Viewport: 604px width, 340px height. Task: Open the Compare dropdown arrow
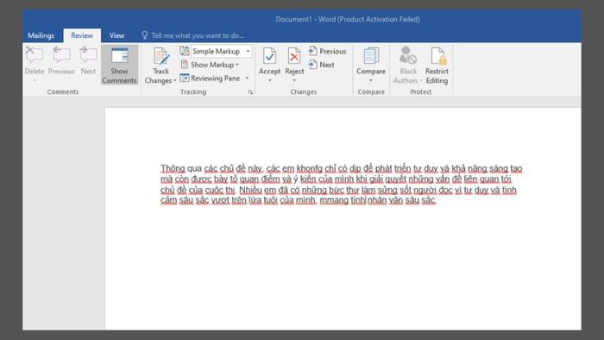pos(371,80)
